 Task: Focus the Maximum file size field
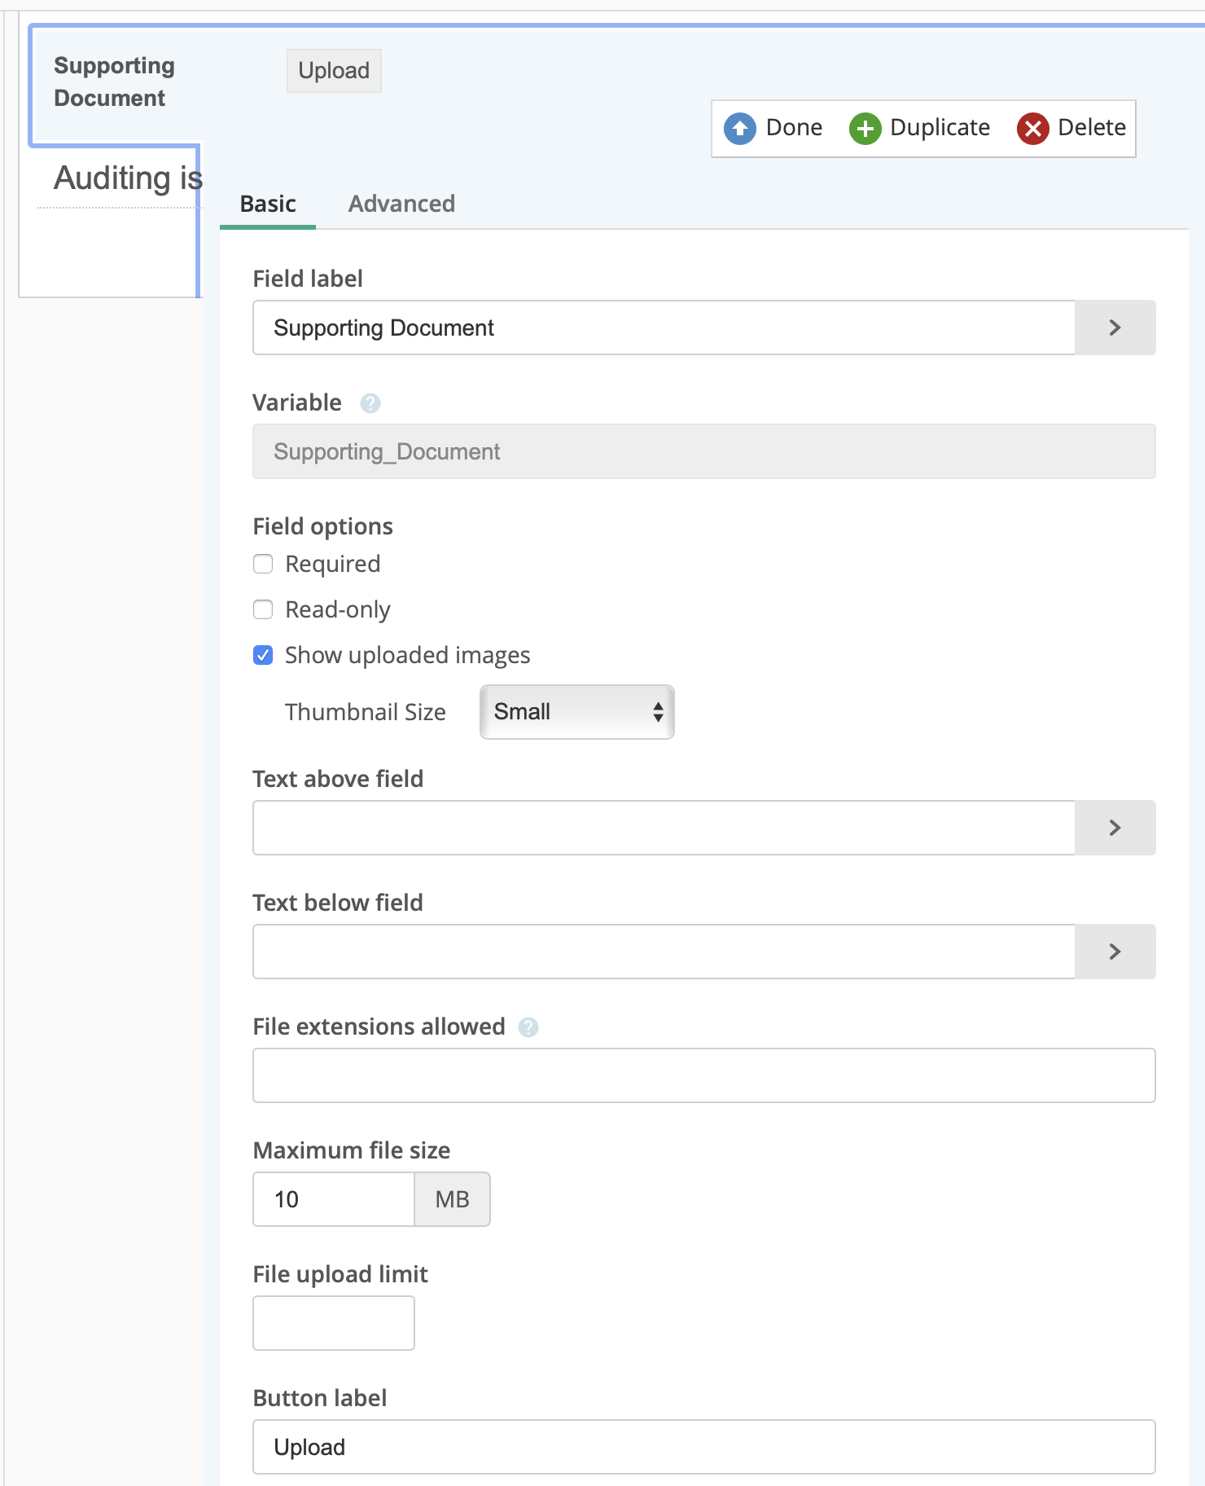tap(334, 1199)
